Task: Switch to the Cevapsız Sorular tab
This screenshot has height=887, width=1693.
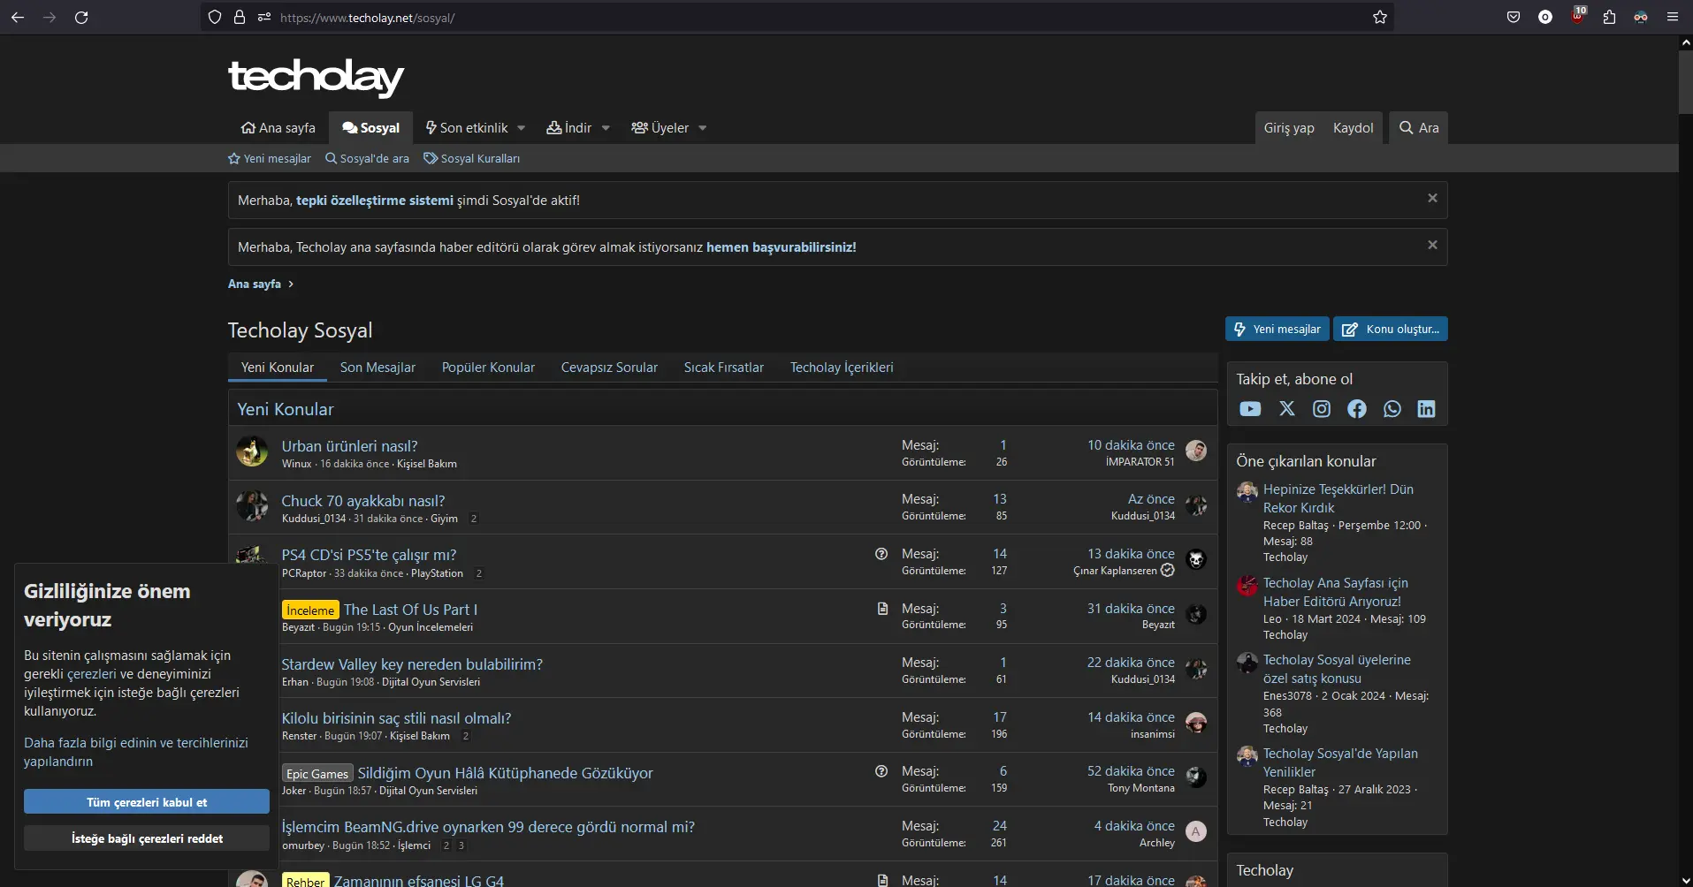Action: [609, 368]
